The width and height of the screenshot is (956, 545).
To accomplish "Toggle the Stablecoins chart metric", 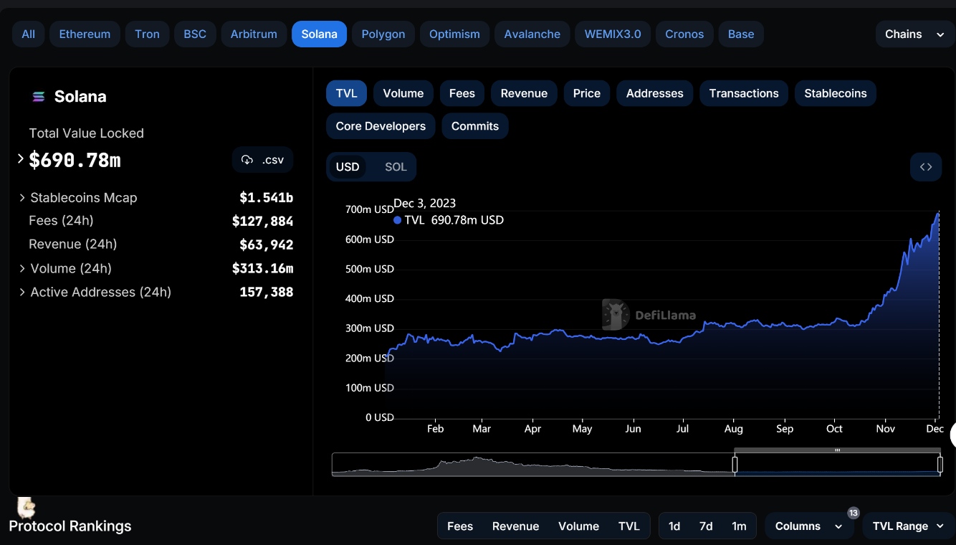I will pyautogui.click(x=835, y=93).
